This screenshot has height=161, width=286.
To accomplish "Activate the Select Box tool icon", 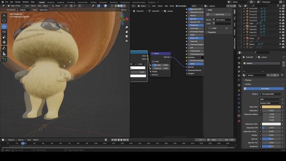I will click(4, 15).
